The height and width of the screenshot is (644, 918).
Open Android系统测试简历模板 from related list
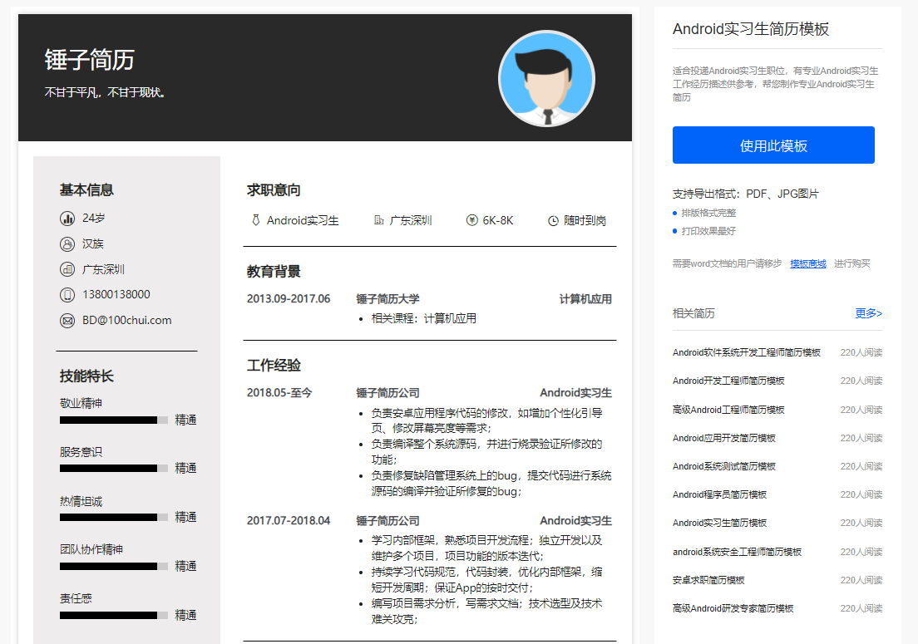[723, 467]
